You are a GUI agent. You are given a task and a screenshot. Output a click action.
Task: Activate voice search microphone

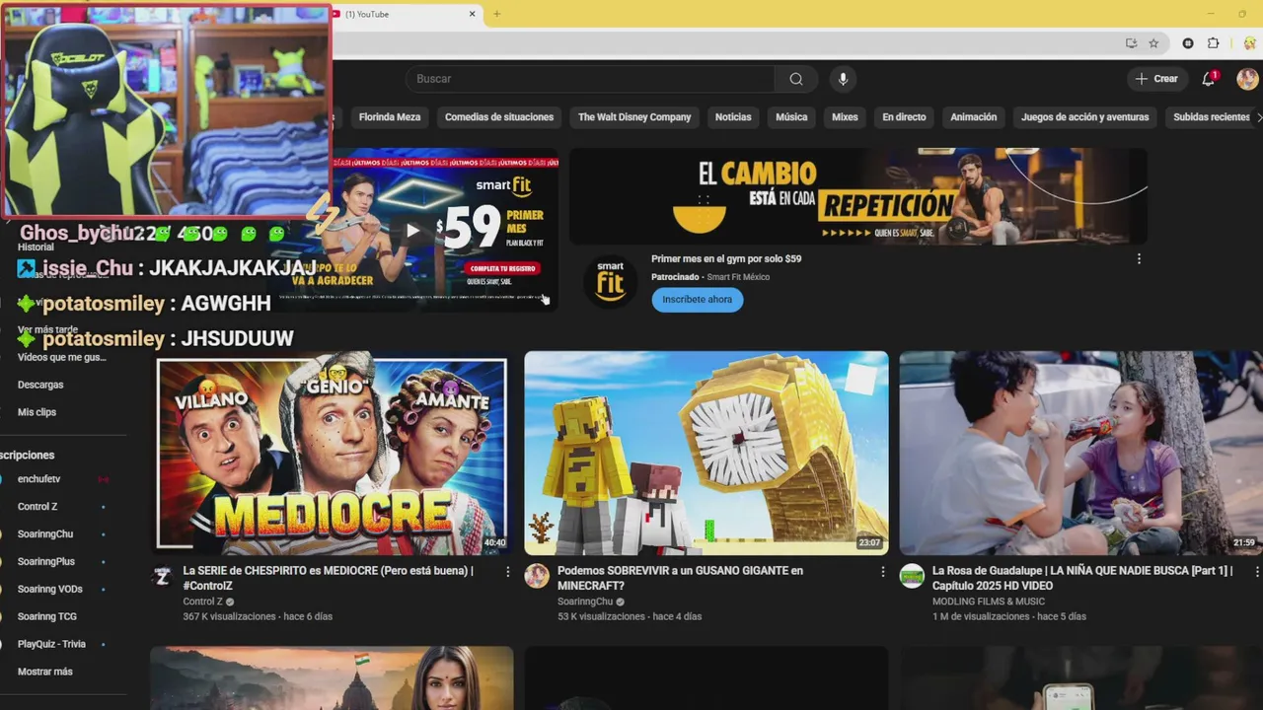[843, 79]
